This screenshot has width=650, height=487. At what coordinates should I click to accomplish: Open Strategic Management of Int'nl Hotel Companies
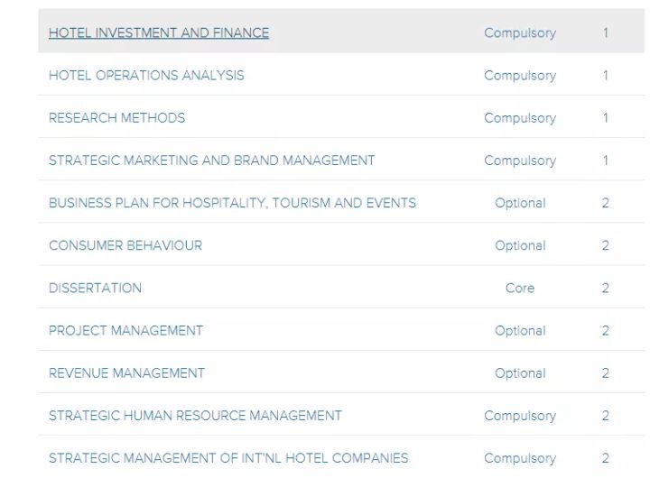point(228,458)
